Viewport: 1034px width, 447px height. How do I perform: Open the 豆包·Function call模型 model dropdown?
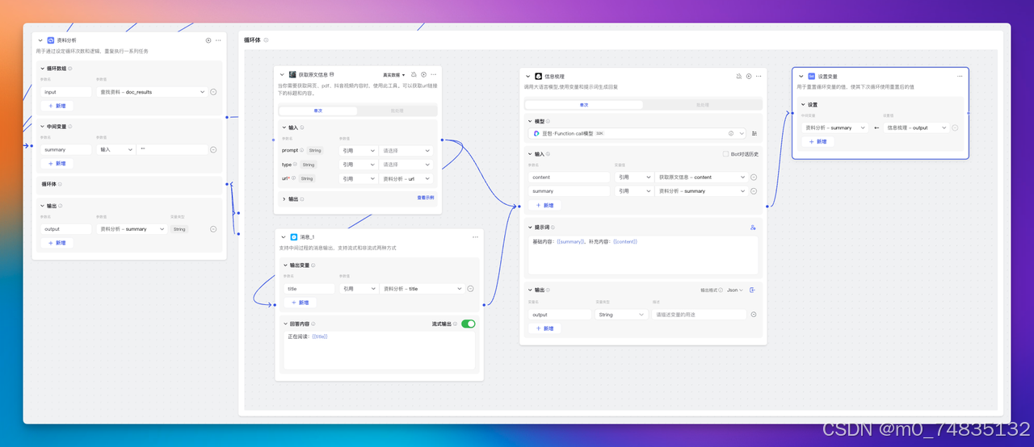(637, 133)
